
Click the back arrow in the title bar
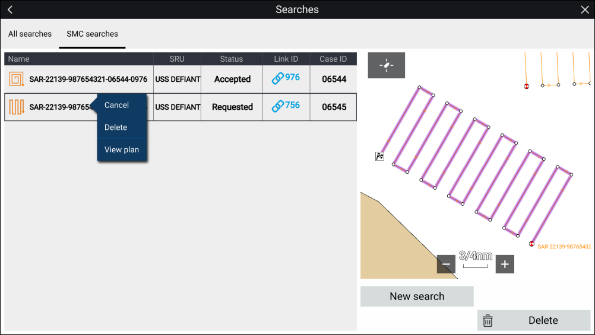10,9
